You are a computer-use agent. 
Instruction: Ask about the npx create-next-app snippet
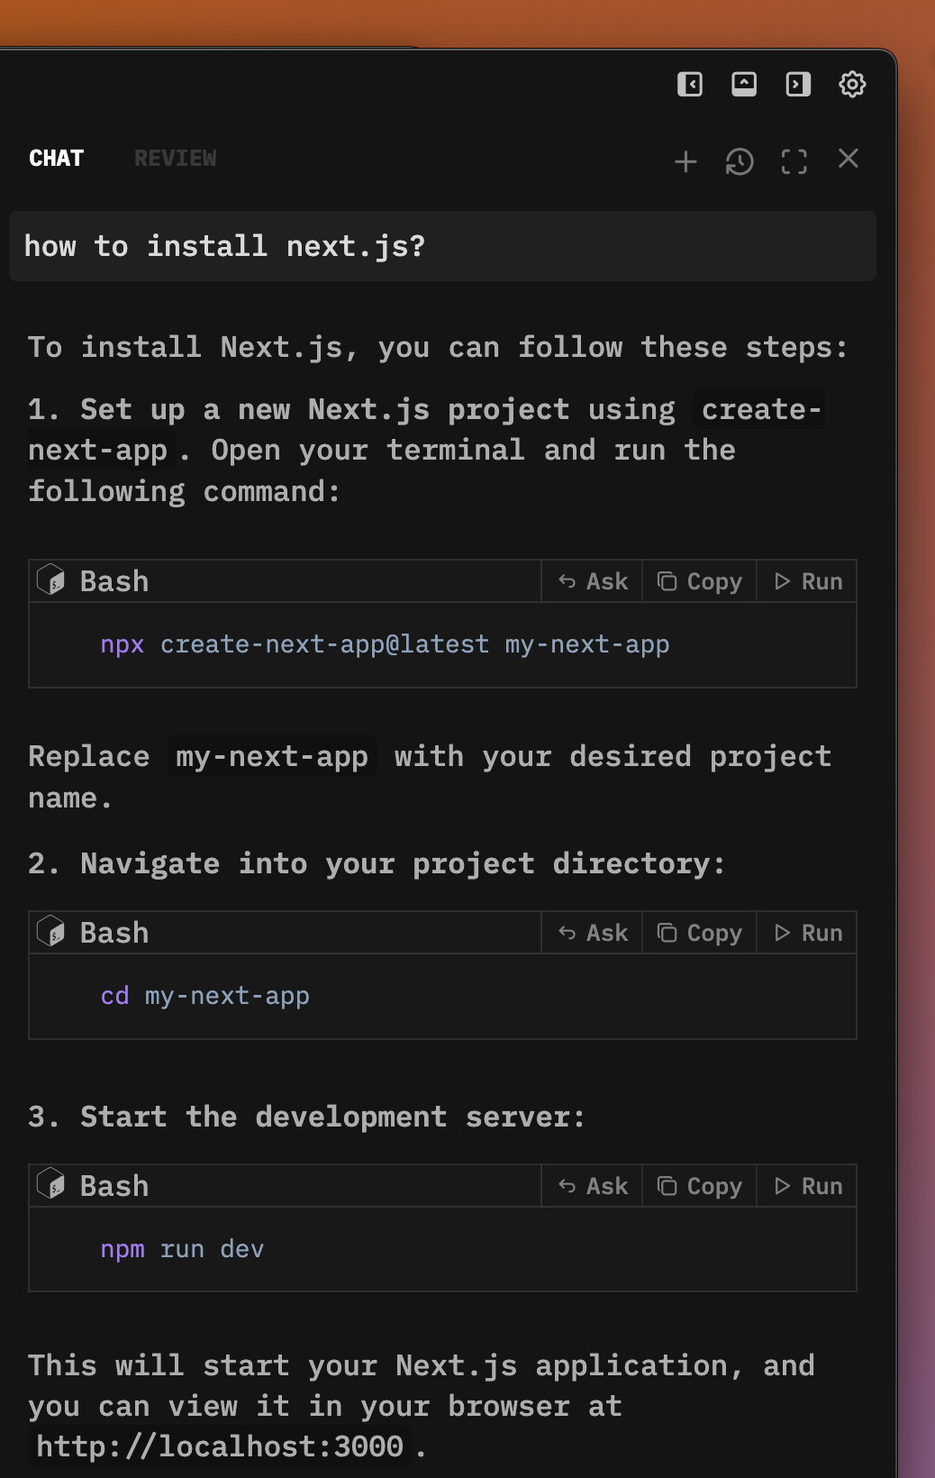(593, 582)
